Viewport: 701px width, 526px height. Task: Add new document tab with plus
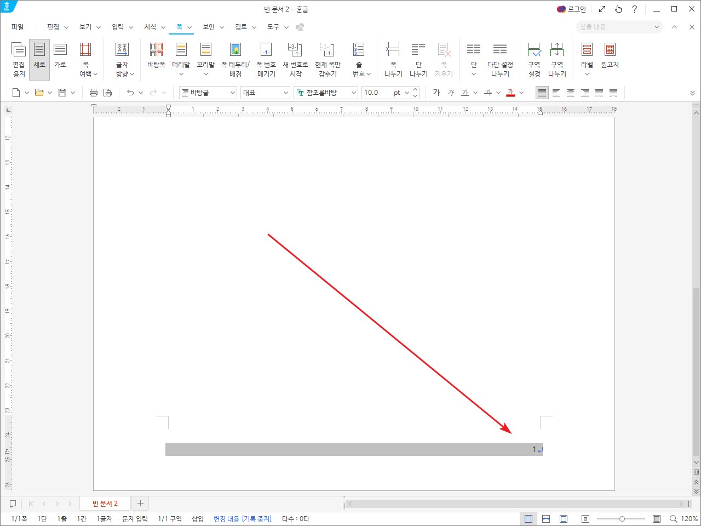point(140,504)
